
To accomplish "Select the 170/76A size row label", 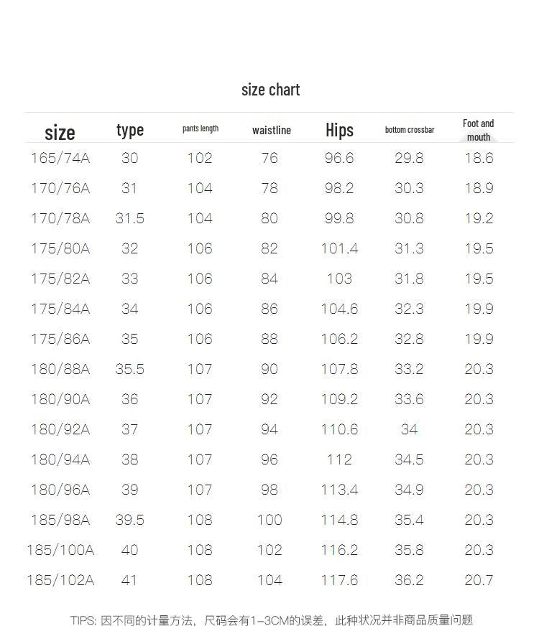I will [60, 188].
